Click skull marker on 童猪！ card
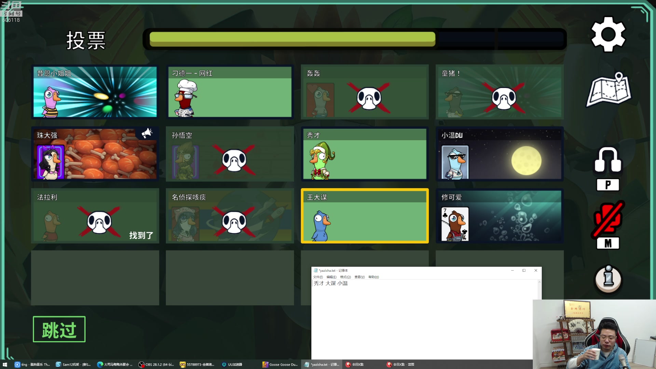The width and height of the screenshot is (656, 369). point(504,98)
